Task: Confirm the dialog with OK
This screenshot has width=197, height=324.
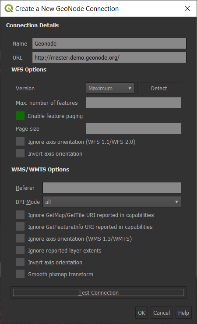Action: click(141, 313)
